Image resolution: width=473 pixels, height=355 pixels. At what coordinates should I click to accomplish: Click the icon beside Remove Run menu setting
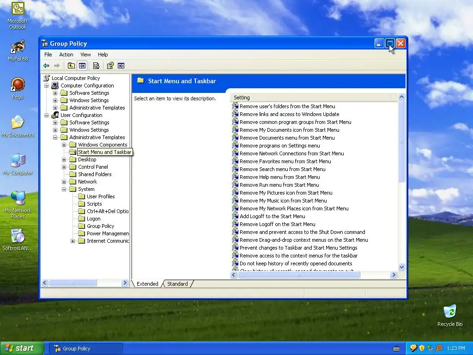pos(235,185)
